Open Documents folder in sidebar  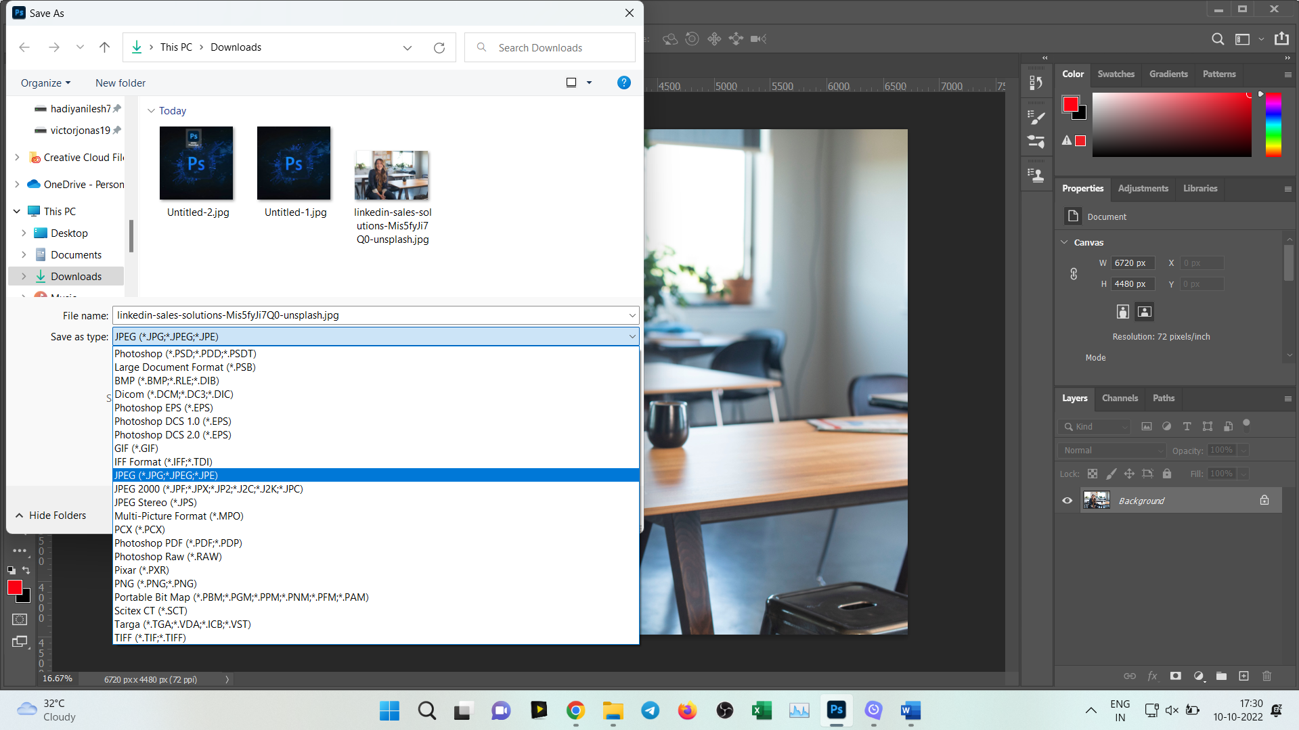76,254
